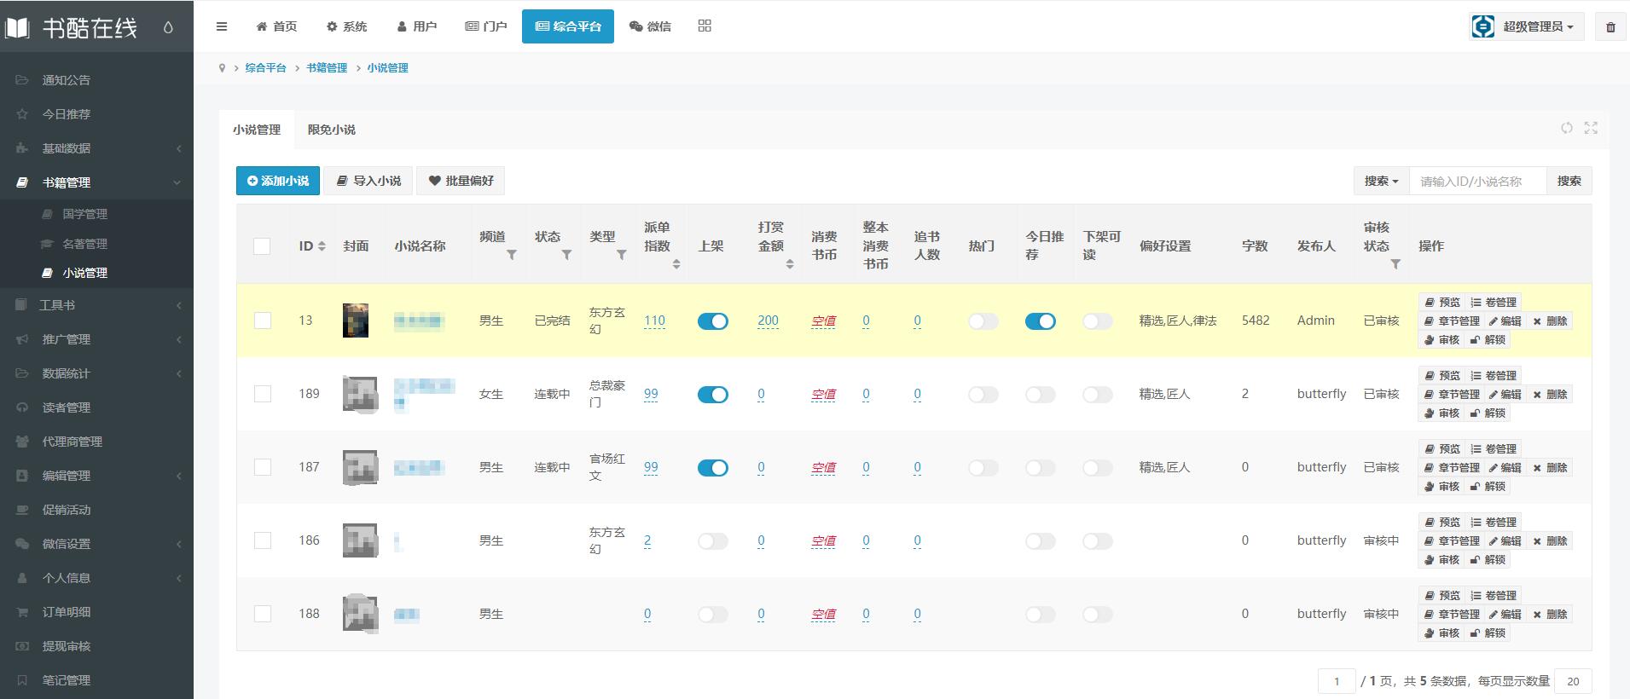Click the filter icon under 频道 column

point(512,255)
